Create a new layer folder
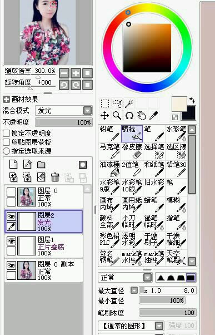 tap(41, 165)
